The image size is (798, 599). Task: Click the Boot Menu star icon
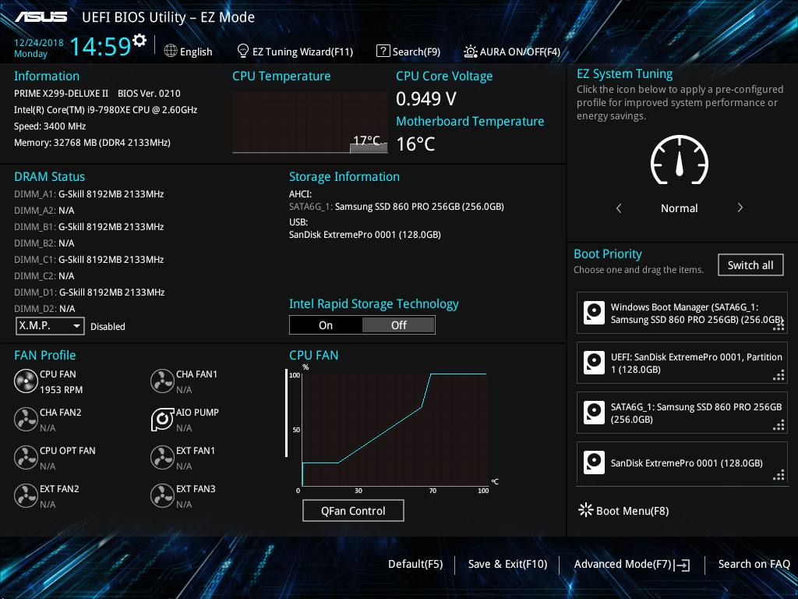(x=586, y=510)
